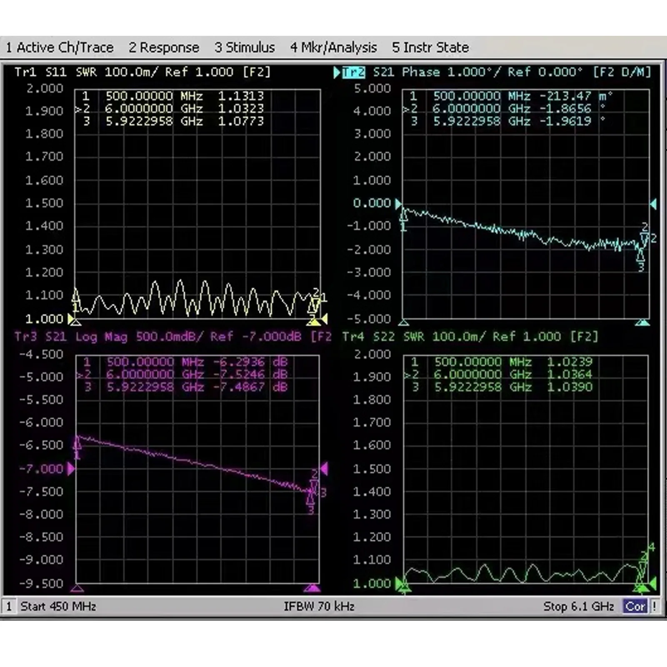Open the Active Ch/Trace menu
Viewport: 667px width, 667px height.
click(x=60, y=47)
